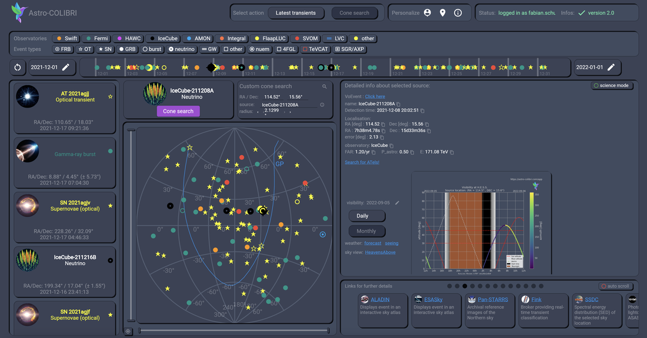Toggle the IceCube observatory filter
Screen dimensions: 647x338
[163, 38]
